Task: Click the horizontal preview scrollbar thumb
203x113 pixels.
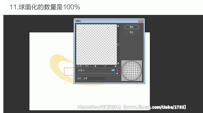Action: coord(105,66)
